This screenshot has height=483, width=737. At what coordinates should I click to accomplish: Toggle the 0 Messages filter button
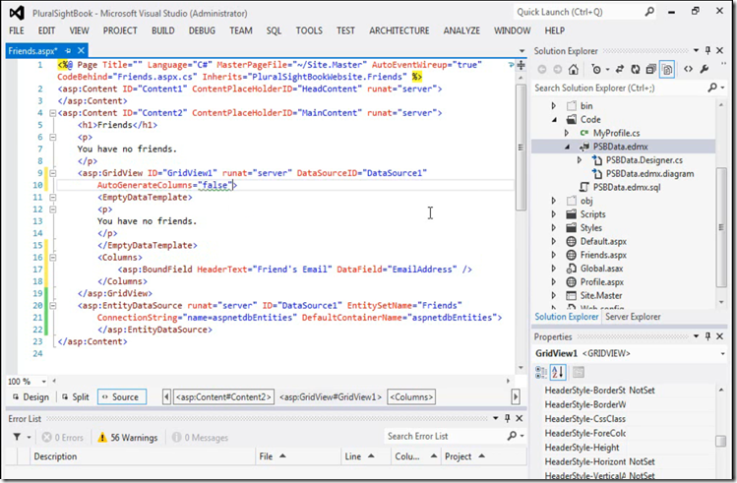(x=200, y=438)
